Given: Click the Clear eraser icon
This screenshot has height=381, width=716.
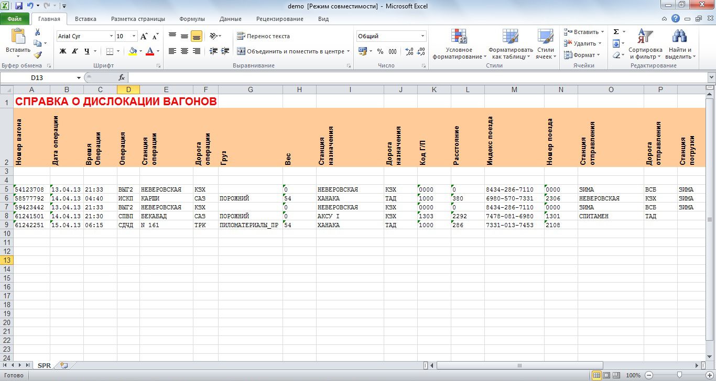Looking at the screenshot, I should pyautogui.click(x=616, y=55).
